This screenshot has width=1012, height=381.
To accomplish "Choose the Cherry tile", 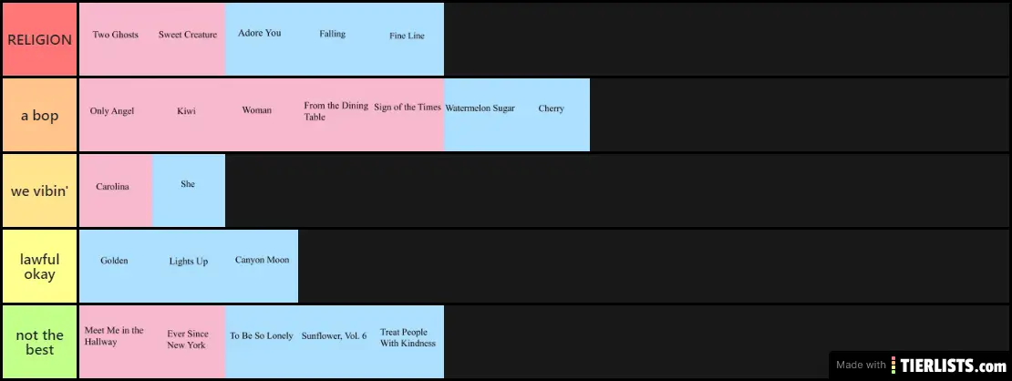I will pos(553,115).
